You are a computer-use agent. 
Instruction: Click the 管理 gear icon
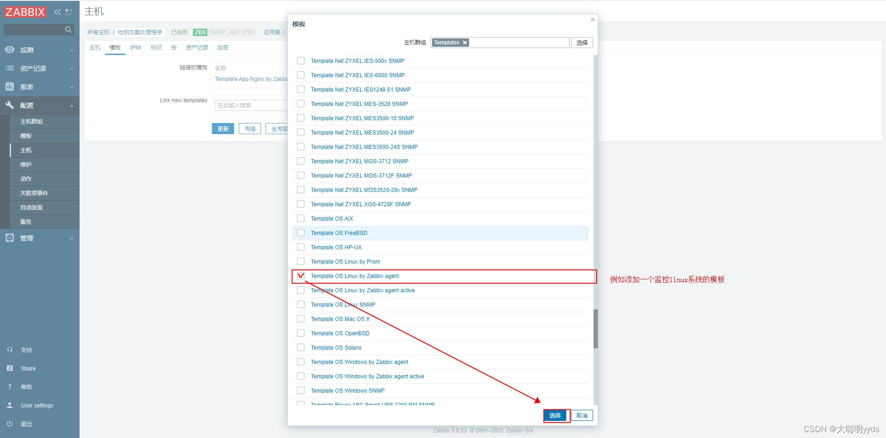coord(10,238)
